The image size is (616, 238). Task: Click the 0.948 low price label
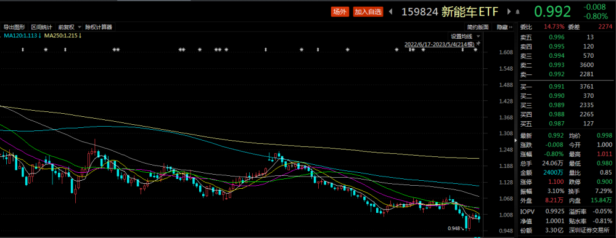(x=453, y=228)
